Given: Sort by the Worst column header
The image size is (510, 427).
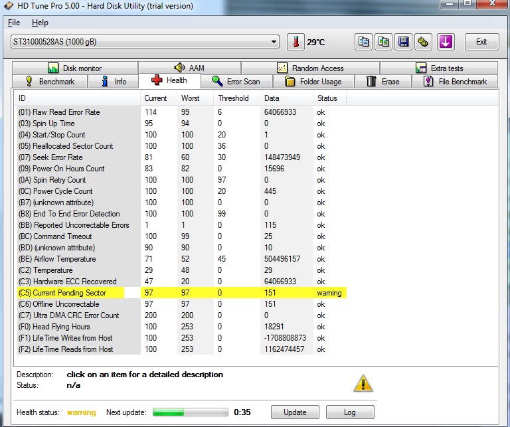Looking at the screenshot, I should click(x=195, y=98).
